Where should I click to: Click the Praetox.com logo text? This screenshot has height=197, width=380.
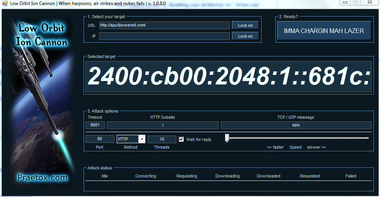pos(43,177)
